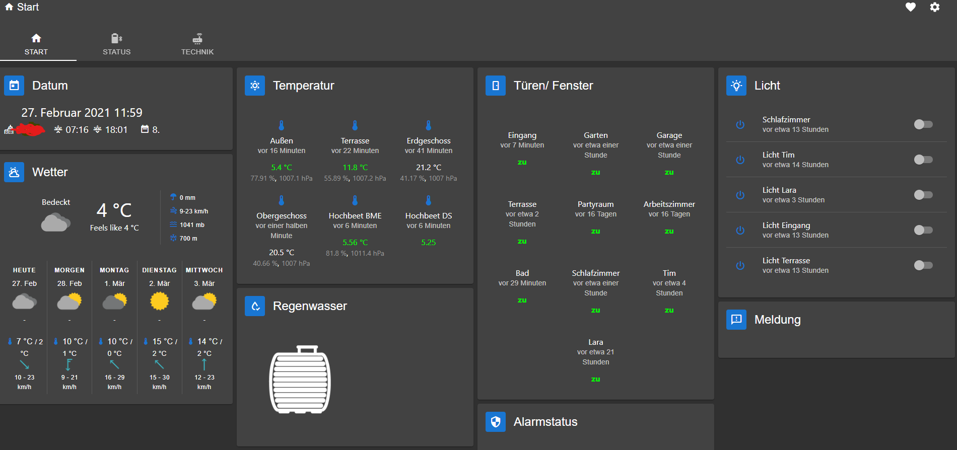Click the Tim window entry
This screenshot has height=450, width=957.
tap(669, 291)
